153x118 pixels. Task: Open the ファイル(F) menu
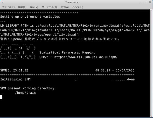point(8,7)
